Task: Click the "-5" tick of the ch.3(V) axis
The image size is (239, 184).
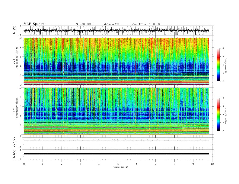Action: point(21,147)
